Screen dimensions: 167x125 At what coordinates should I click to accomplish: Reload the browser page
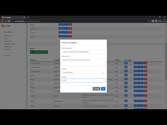(x=9, y=21)
